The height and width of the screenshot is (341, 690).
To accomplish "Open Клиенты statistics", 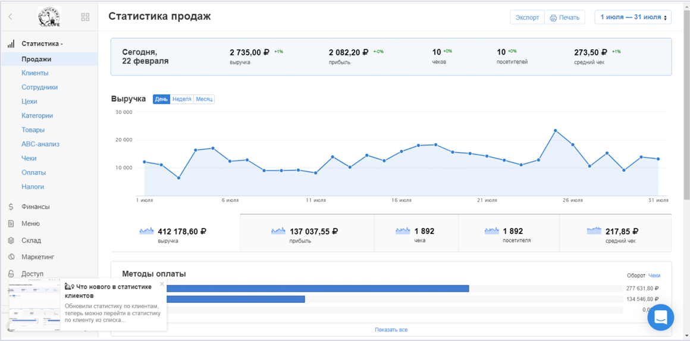I will pos(34,73).
